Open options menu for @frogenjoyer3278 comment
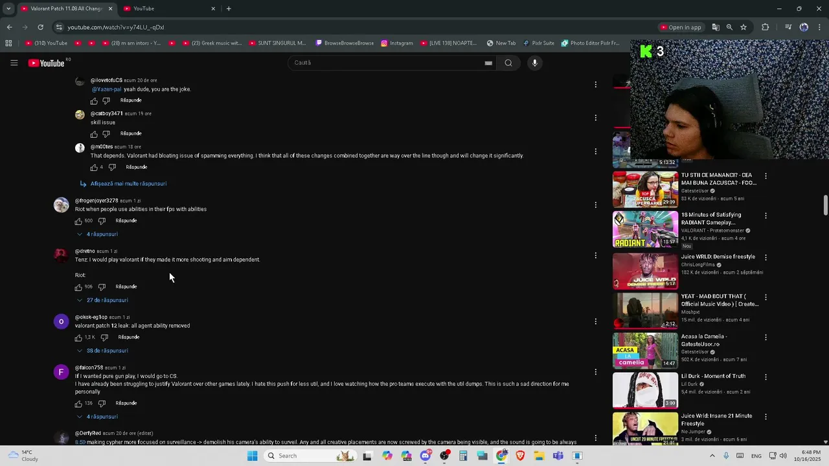 (595, 205)
